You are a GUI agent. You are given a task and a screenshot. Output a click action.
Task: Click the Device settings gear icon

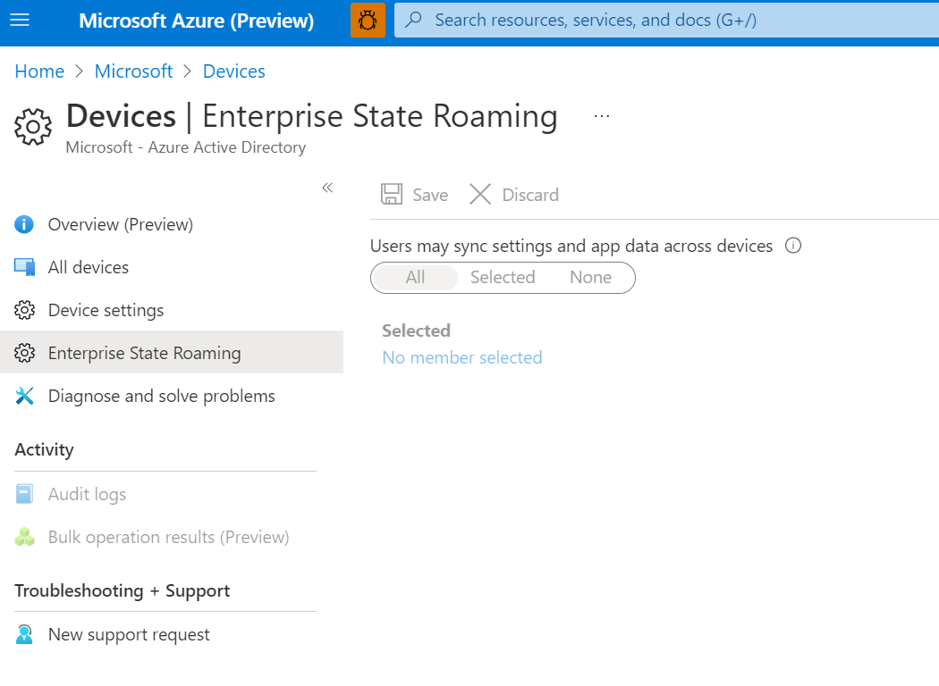pos(23,310)
